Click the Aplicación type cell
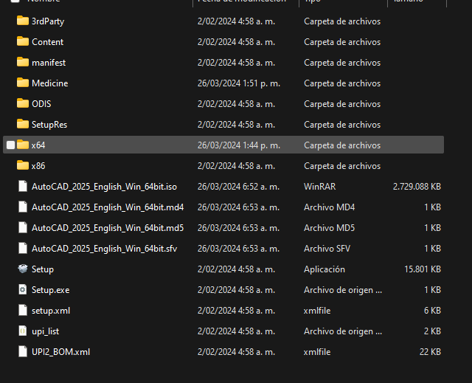The image size is (472, 383). (x=324, y=269)
